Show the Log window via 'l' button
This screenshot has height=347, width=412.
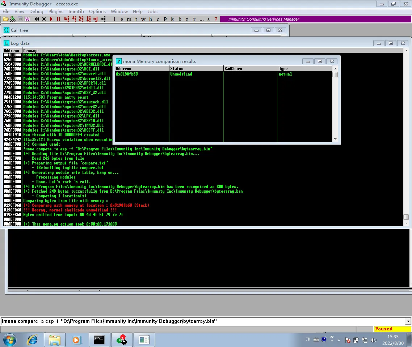114,19
